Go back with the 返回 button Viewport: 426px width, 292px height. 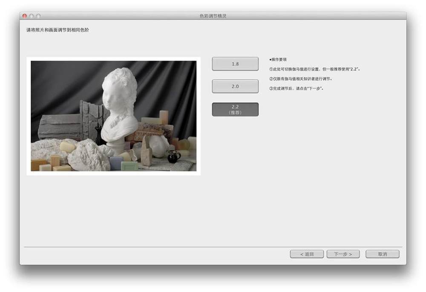tap(307, 254)
